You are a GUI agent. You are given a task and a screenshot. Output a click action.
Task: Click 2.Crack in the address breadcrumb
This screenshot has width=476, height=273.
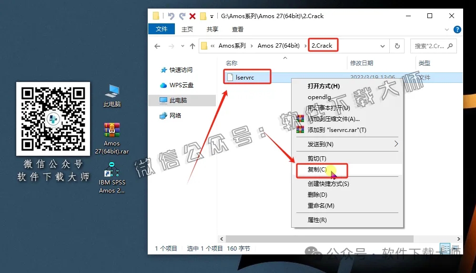coord(322,46)
